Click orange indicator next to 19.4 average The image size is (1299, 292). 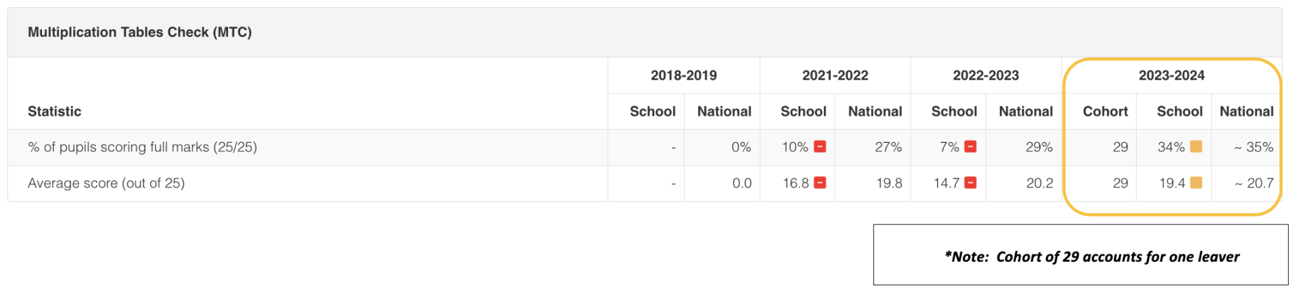pos(1196,183)
